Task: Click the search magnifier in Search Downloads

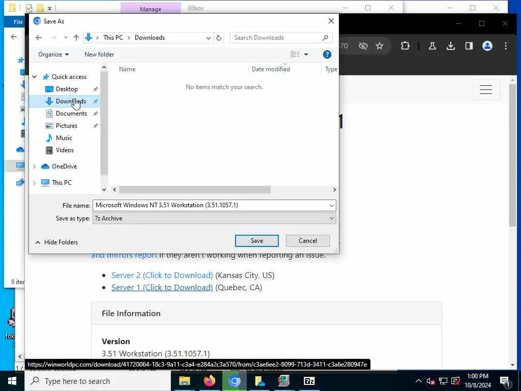Action: click(x=325, y=38)
